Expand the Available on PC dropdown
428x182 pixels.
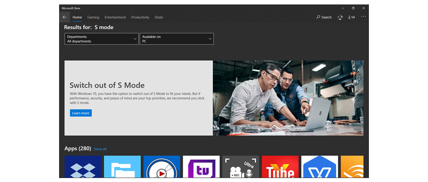[177, 39]
